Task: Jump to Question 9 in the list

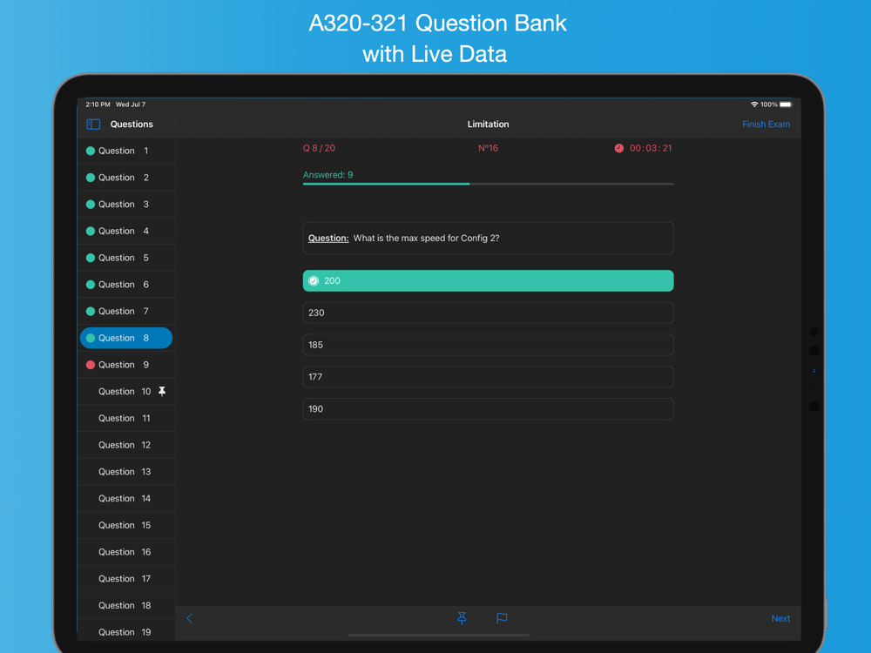Action: [x=126, y=365]
